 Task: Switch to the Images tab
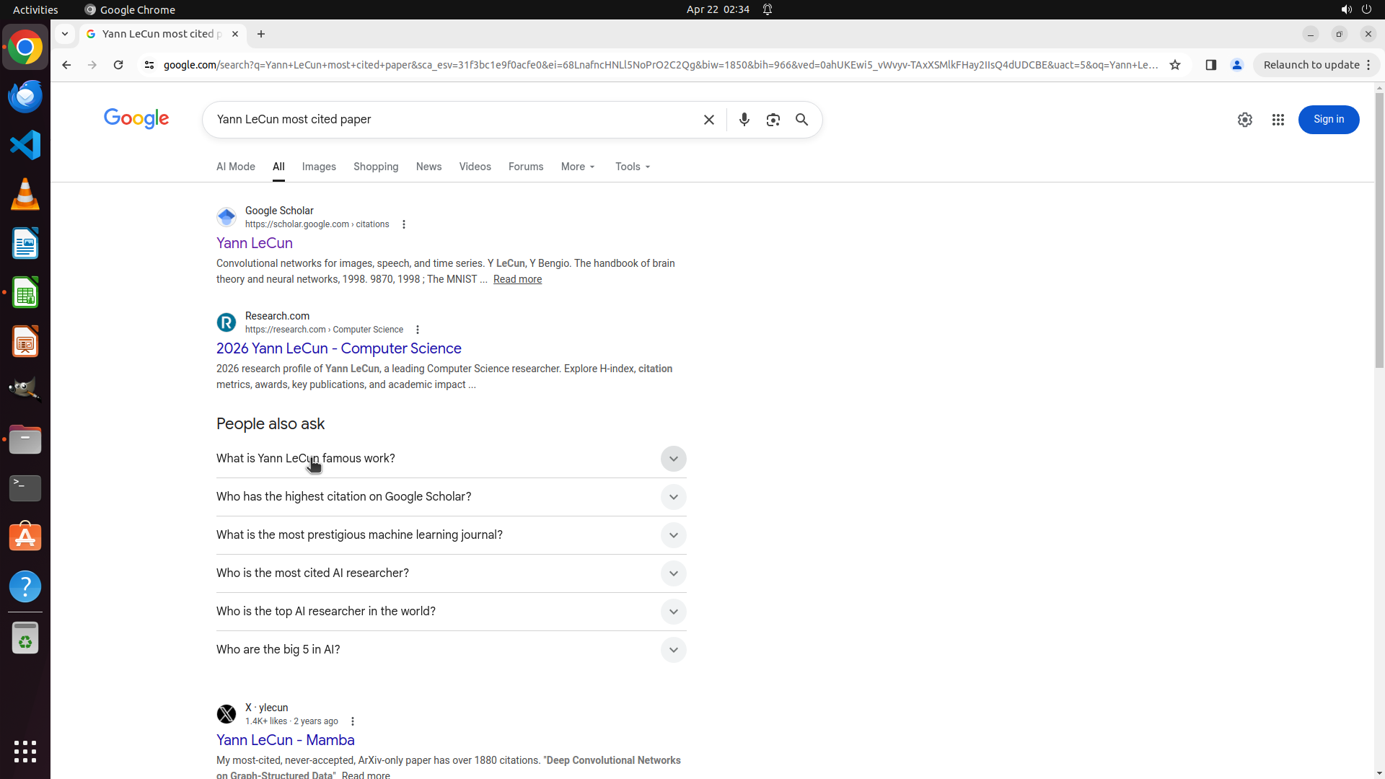pyautogui.click(x=319, y=167)
